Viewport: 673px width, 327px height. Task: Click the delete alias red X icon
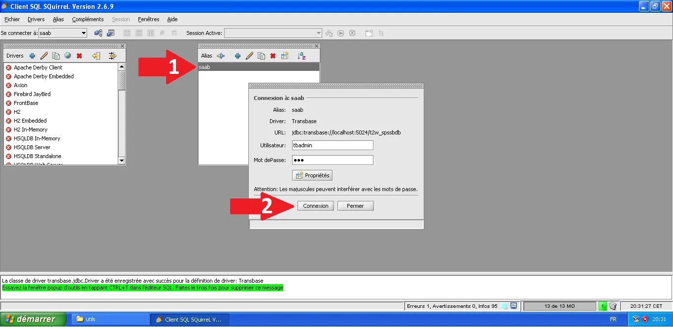(x=273, y=56)
